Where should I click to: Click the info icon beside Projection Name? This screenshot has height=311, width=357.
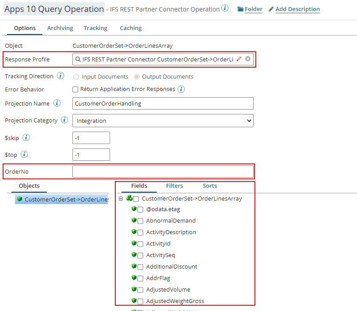pyautogui.click(x=57, y=104)
